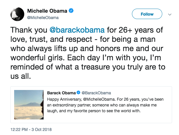This screenshot has width=179, height=135.
Task: Open the Michelle Obama display name link
Action: 47,11
